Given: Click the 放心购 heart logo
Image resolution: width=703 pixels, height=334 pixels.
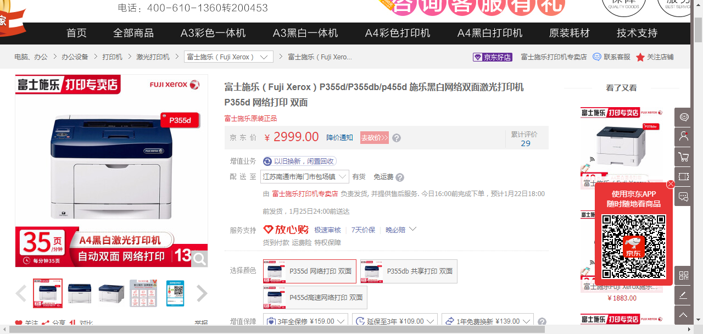Looking at the screenshot, I should [286, 230].
